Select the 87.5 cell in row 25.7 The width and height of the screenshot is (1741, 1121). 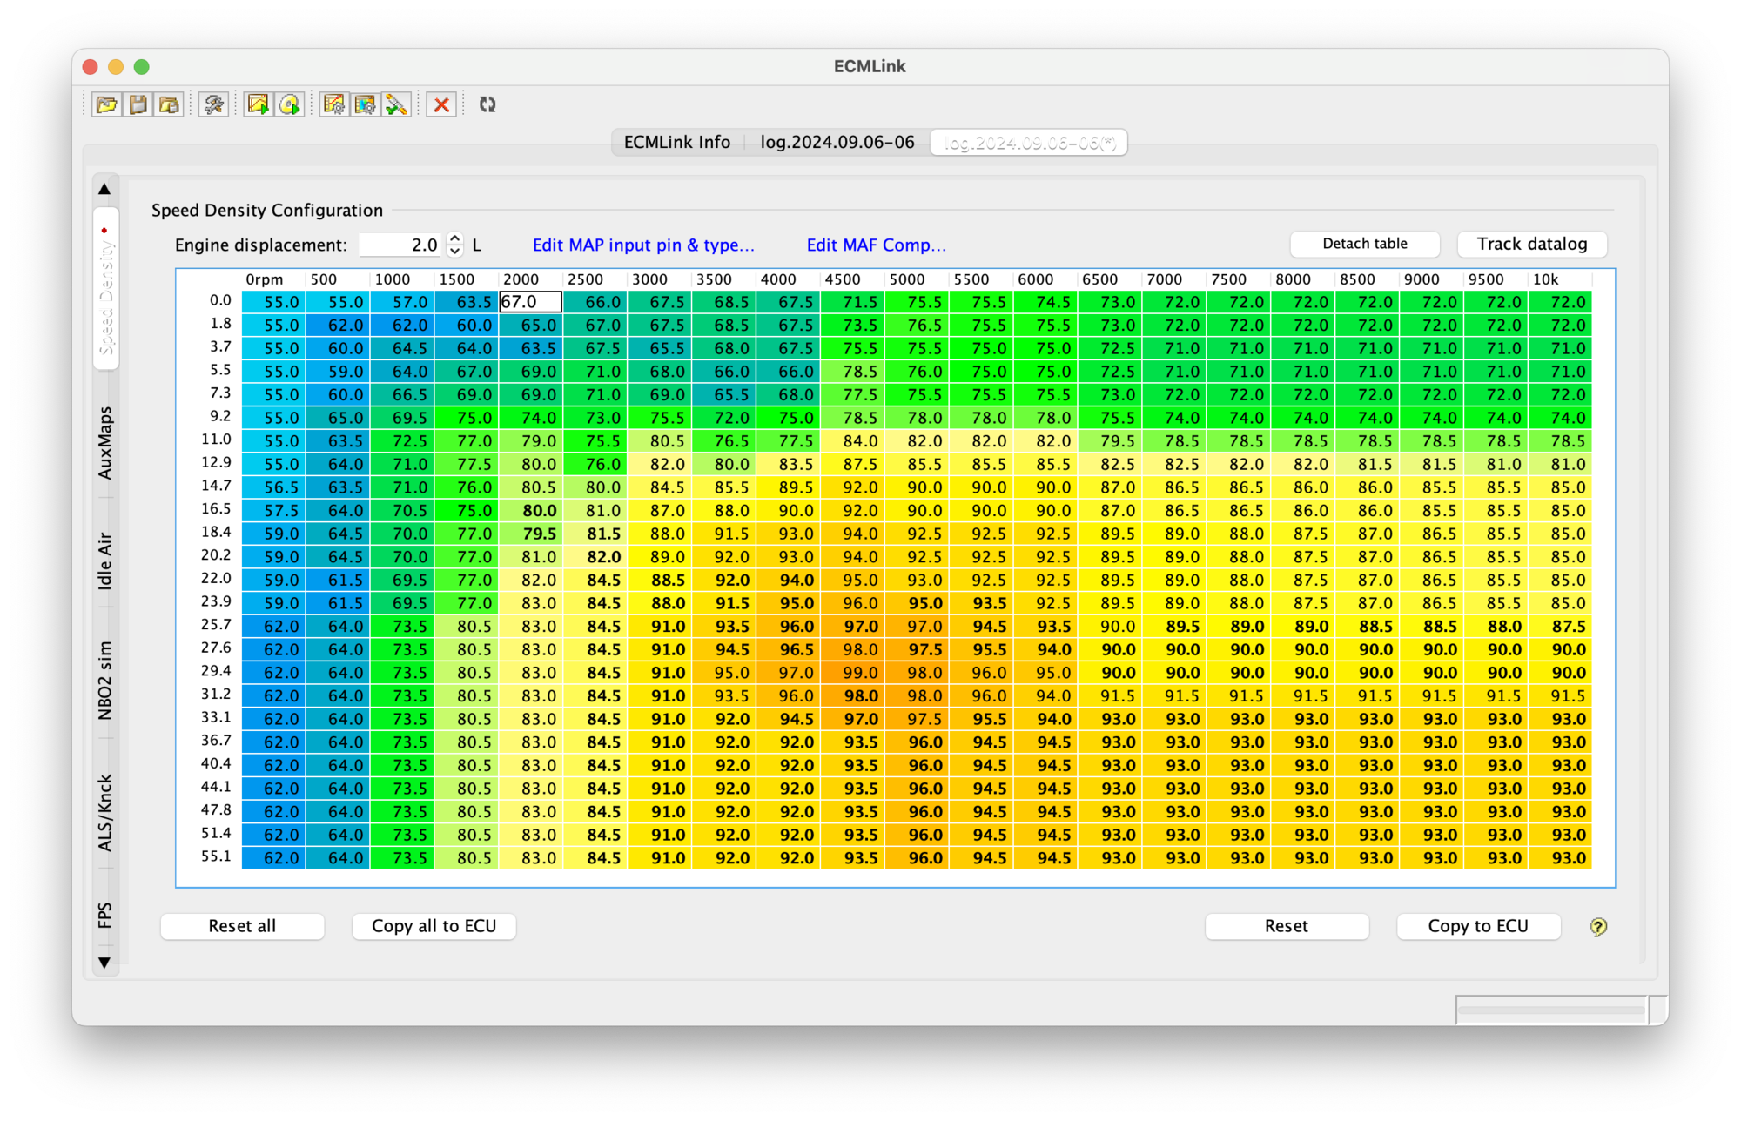1559,627
